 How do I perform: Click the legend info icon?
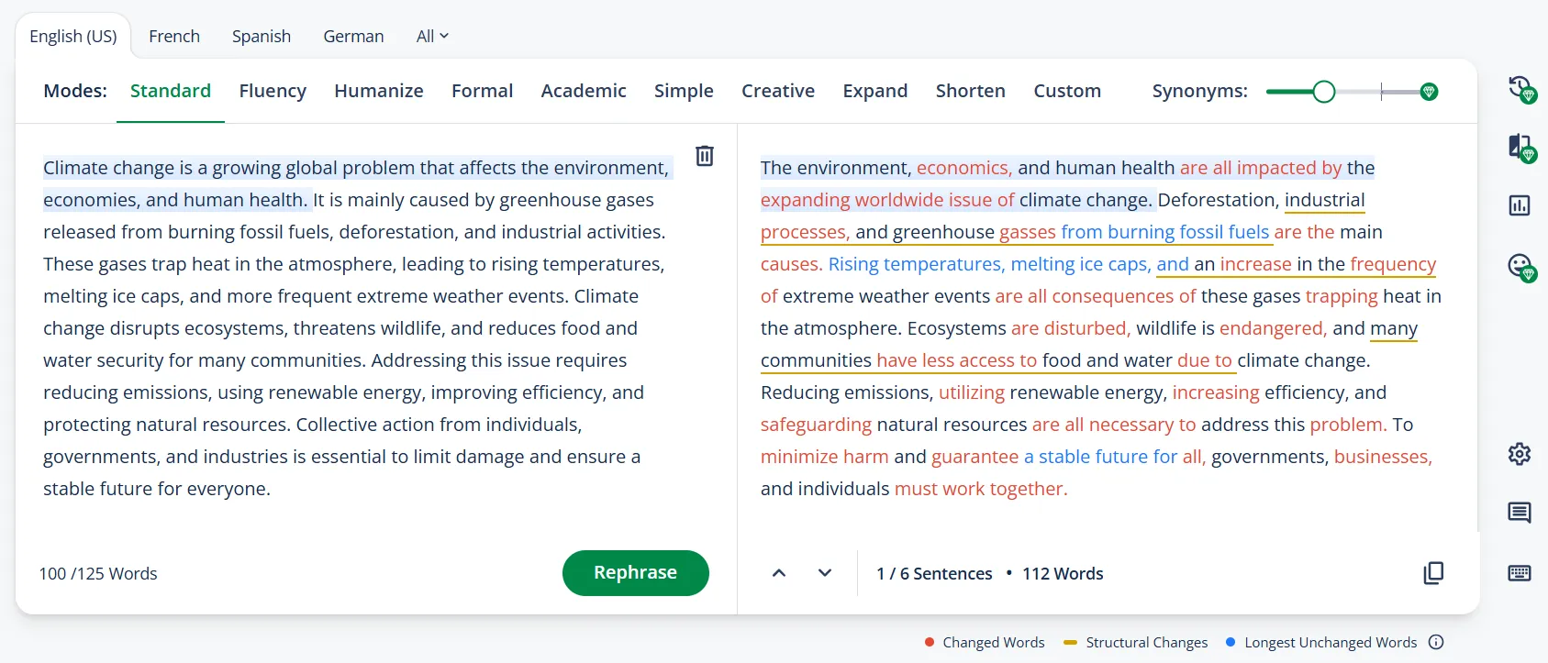[1436, 643]
